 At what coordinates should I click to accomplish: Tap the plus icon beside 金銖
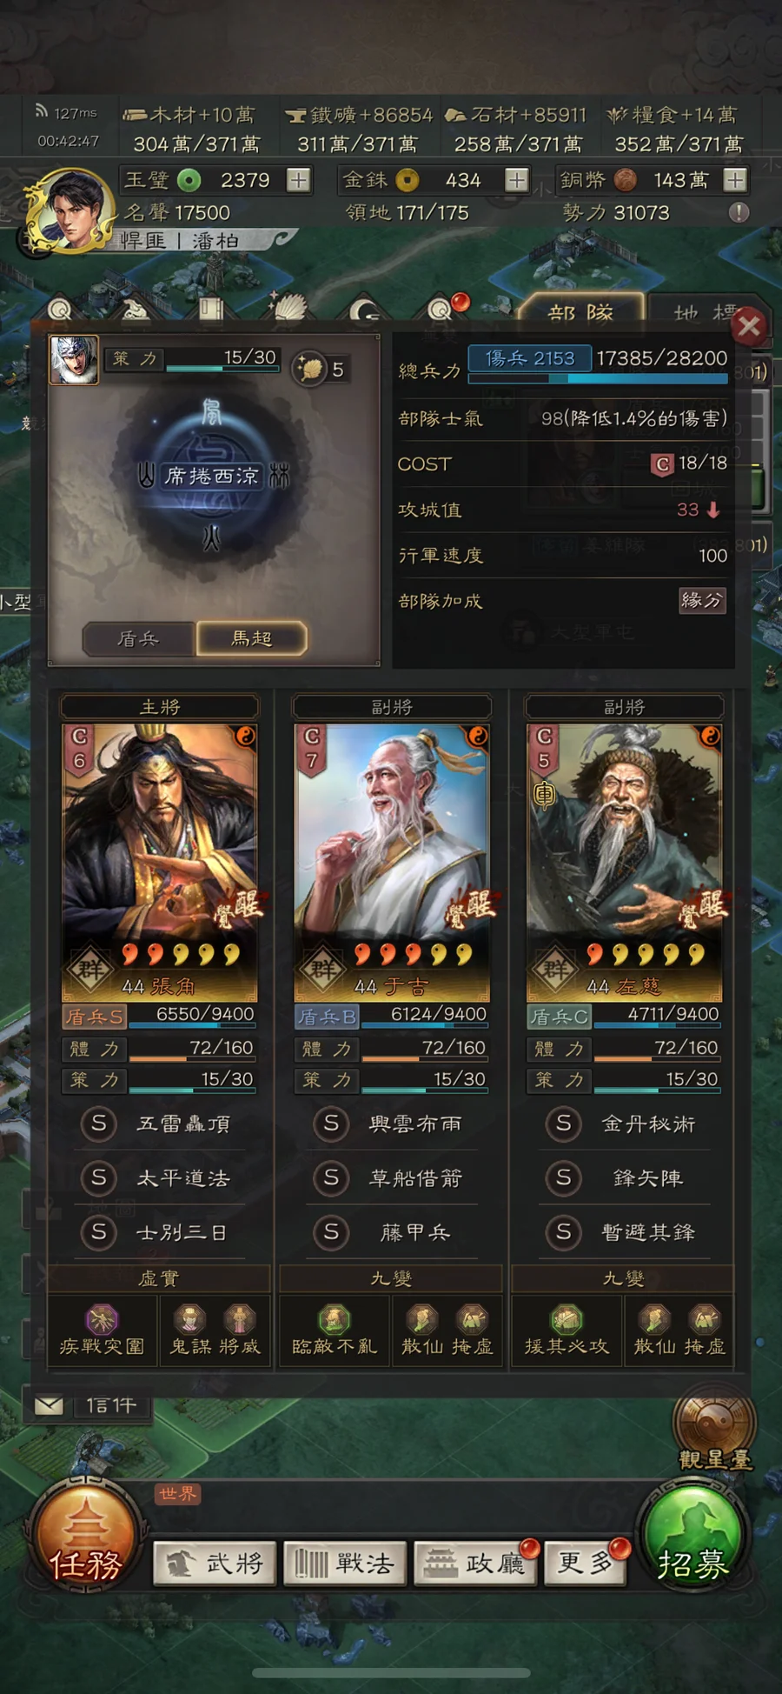pyautogui.click(x=517, y=180)
